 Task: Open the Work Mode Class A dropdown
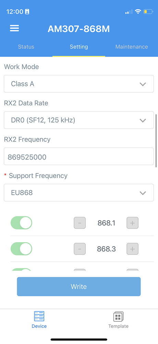click(79, 84)
